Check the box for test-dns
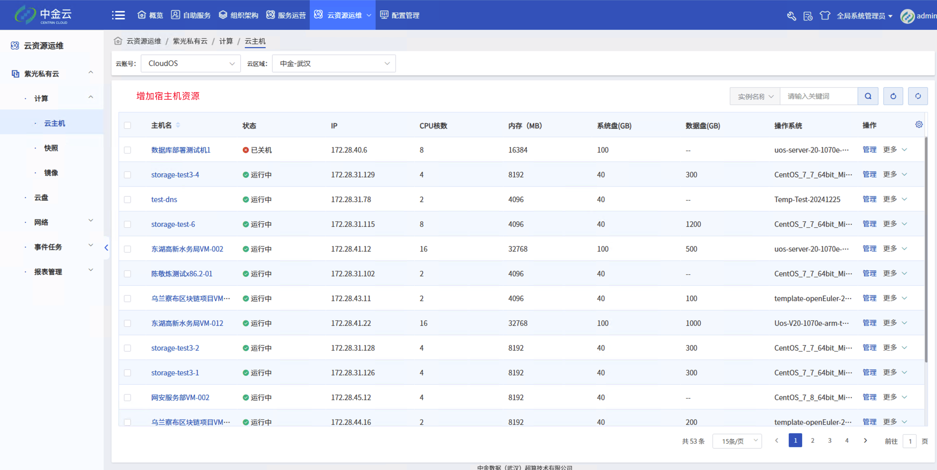937x470 pixels. (x=127, y=200)
